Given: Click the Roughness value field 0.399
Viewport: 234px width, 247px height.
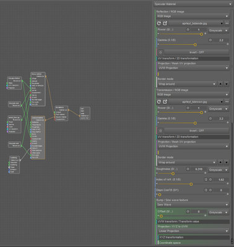Looking at the screenshot, I should point(198,169).
